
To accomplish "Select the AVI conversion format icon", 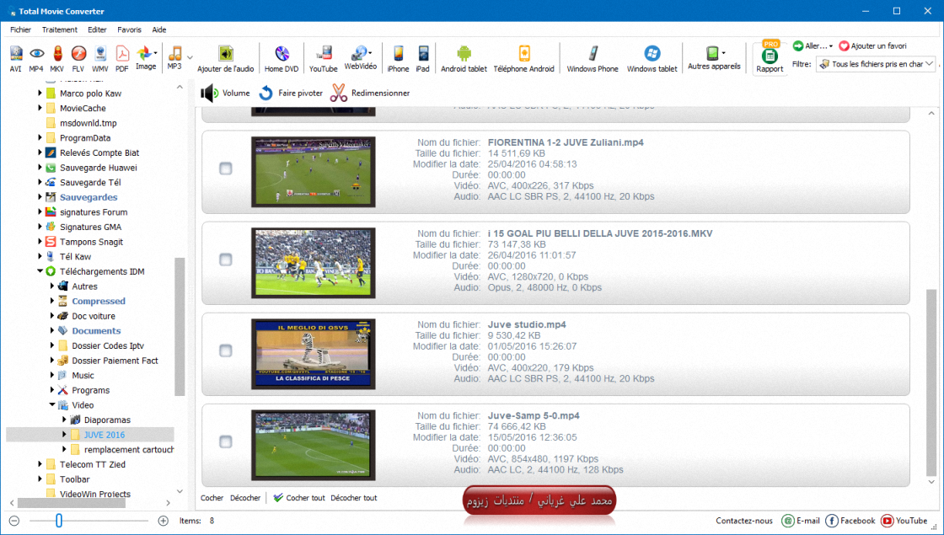I will [16, 57].
